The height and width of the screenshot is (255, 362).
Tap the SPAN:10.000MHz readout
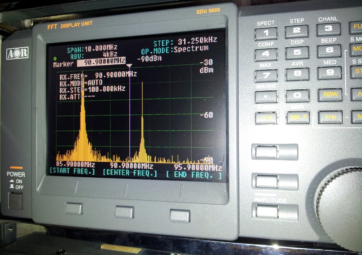click(x=92, y=49)
